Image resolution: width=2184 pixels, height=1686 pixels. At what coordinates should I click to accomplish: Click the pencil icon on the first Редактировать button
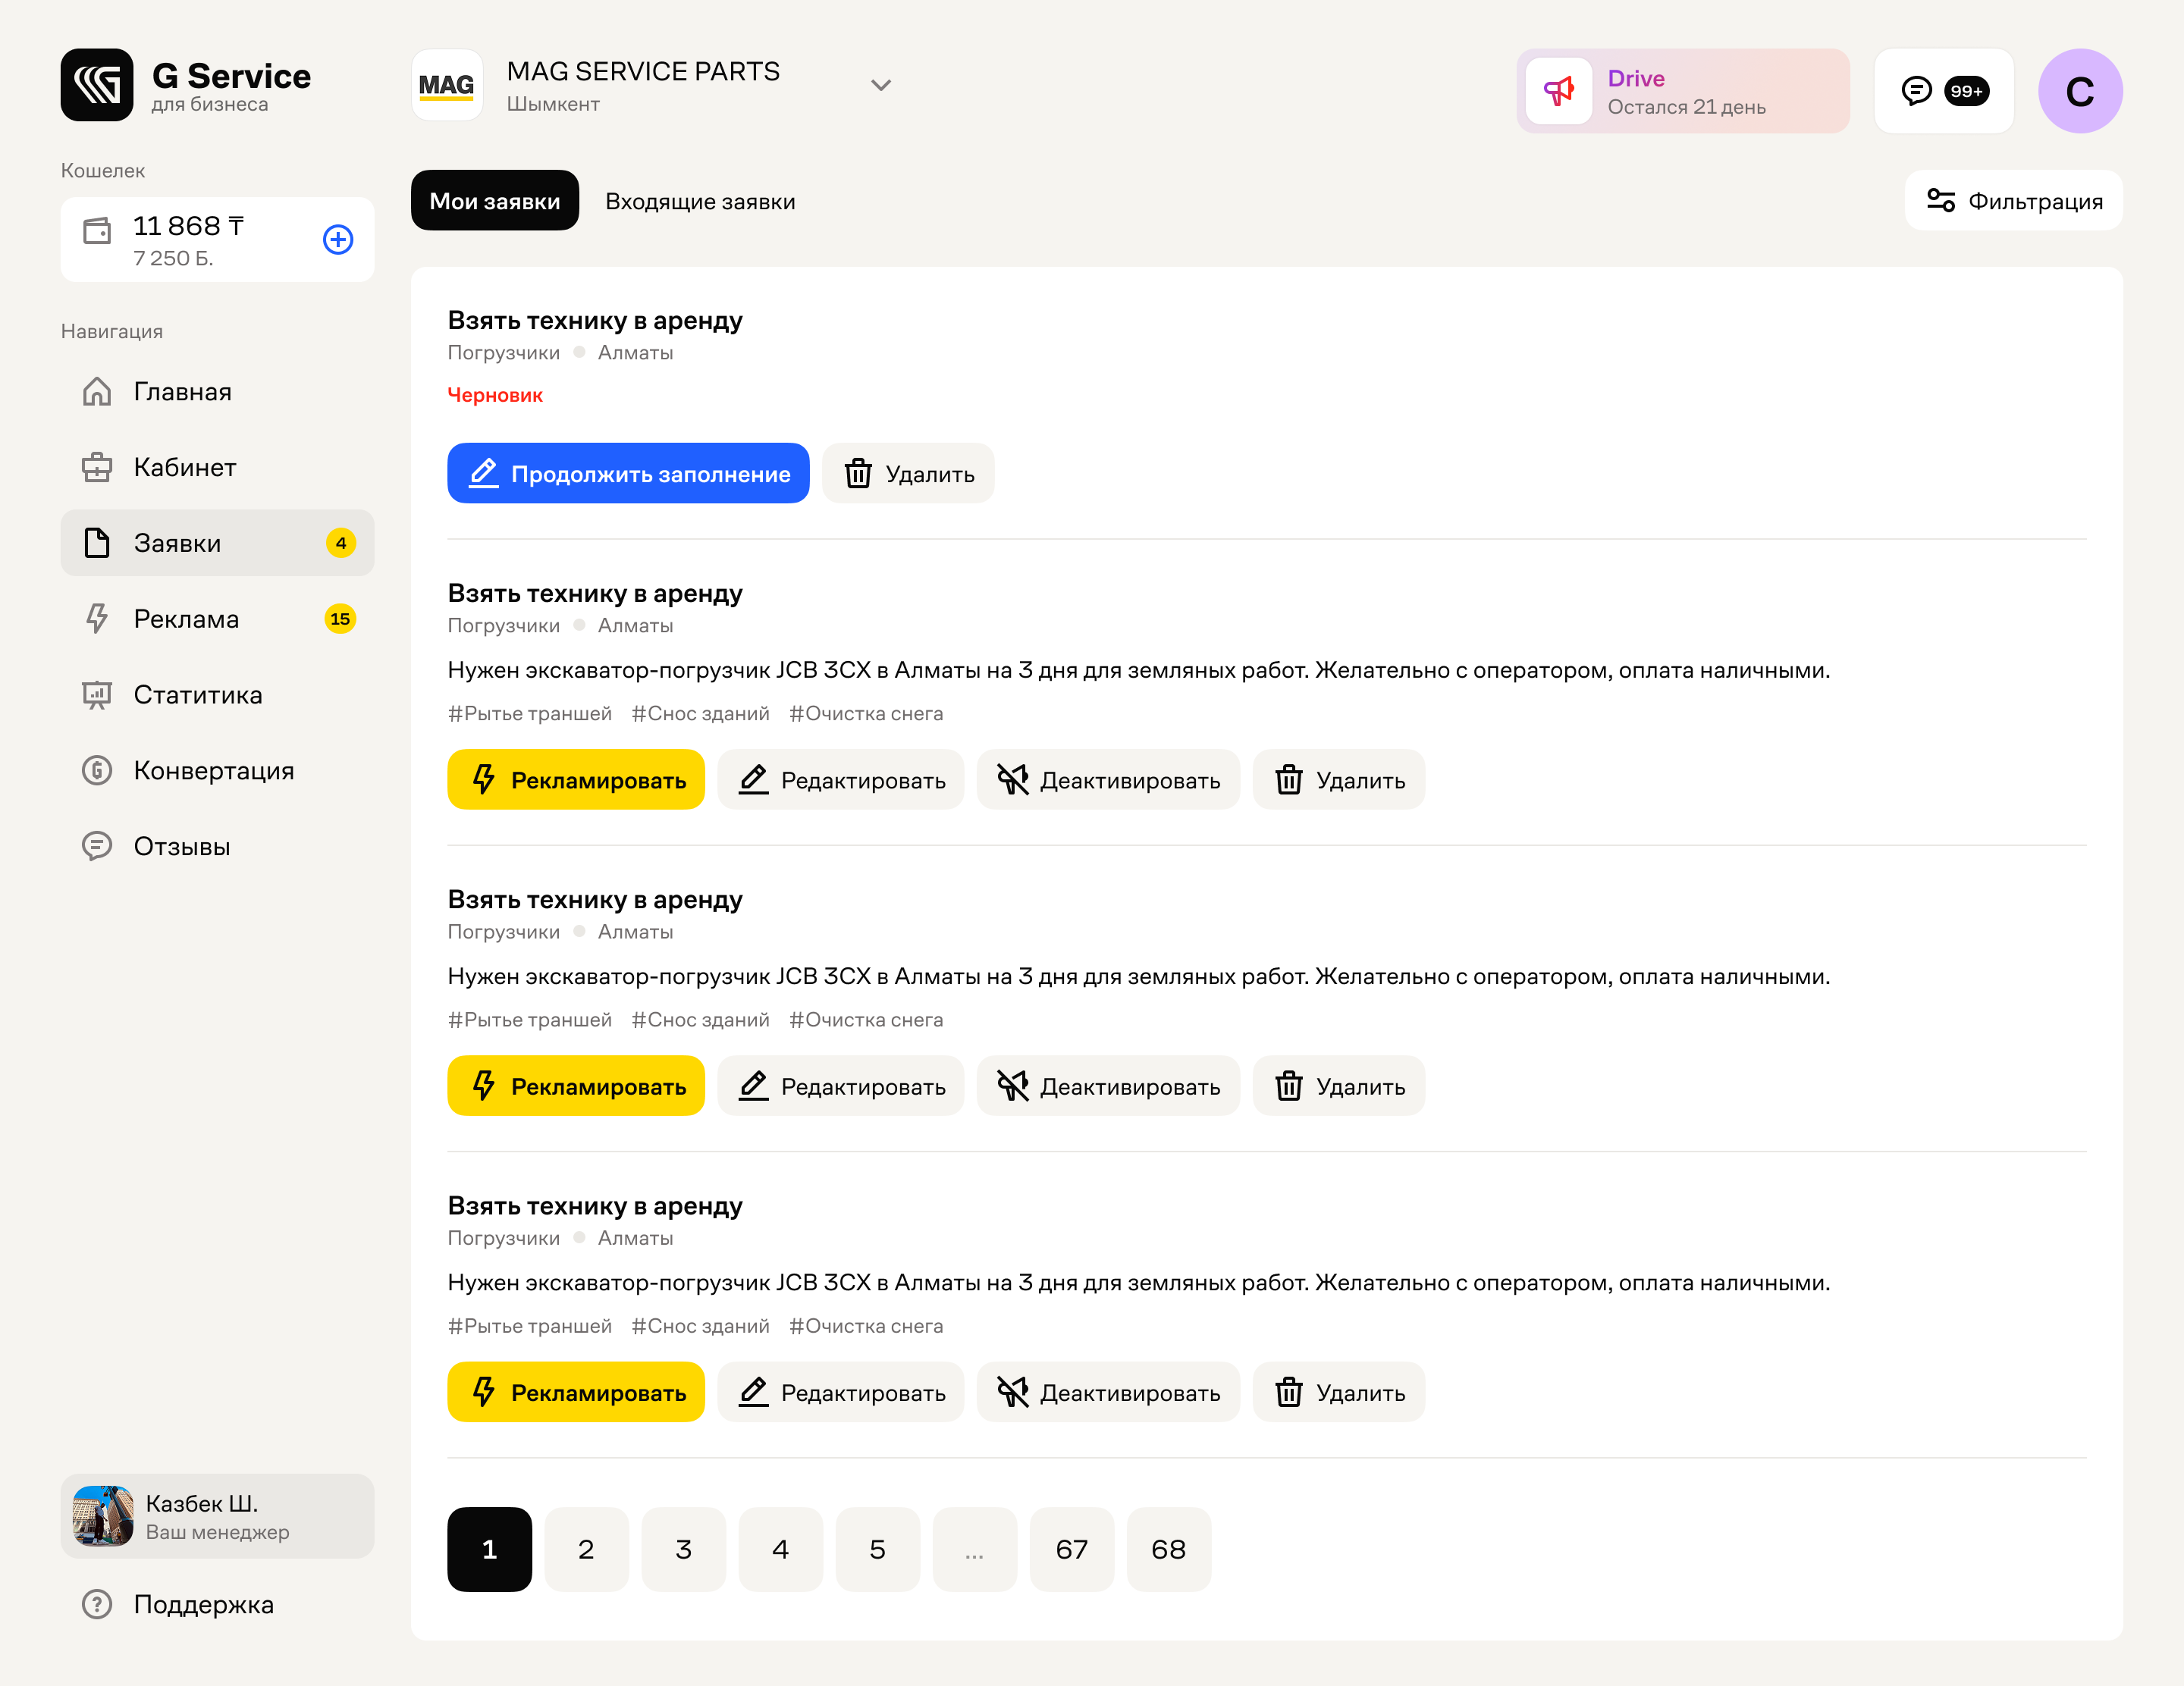pyautogui.click(x=753, y=779)
